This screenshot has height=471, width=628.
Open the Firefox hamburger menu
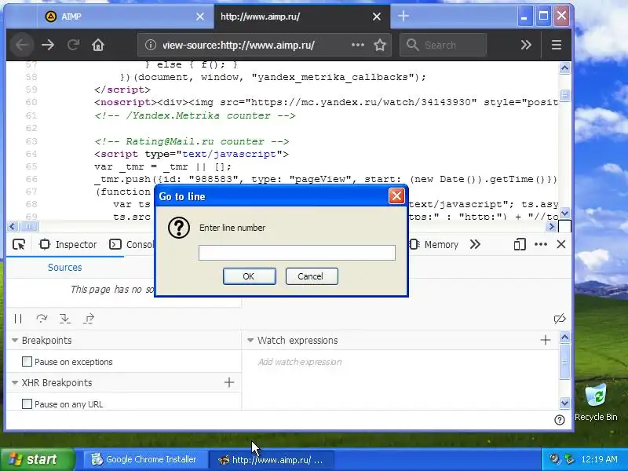click(x=557, y=45)
